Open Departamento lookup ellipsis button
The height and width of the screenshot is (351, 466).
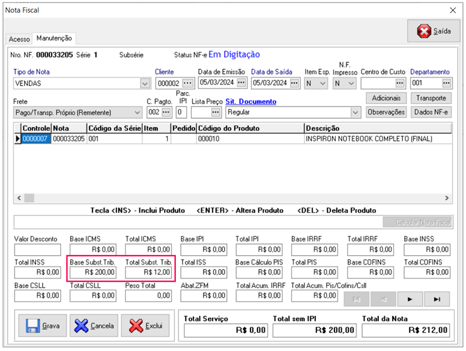coord(446,83)
